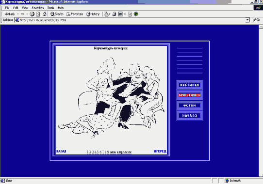Click the Print icon
Viewport: 263px width, 184px height.
114,14
